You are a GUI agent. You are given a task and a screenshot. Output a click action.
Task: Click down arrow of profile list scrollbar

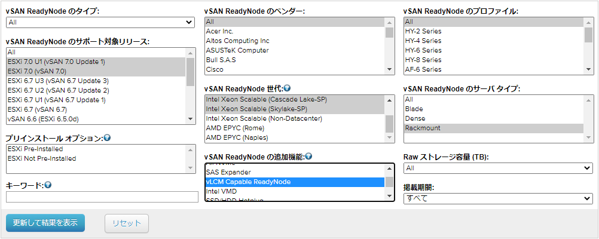[x=588, y=69]
